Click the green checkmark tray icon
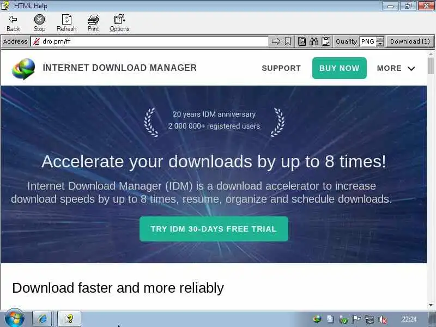This screenshot has height=327, width=436. (343, 320)
